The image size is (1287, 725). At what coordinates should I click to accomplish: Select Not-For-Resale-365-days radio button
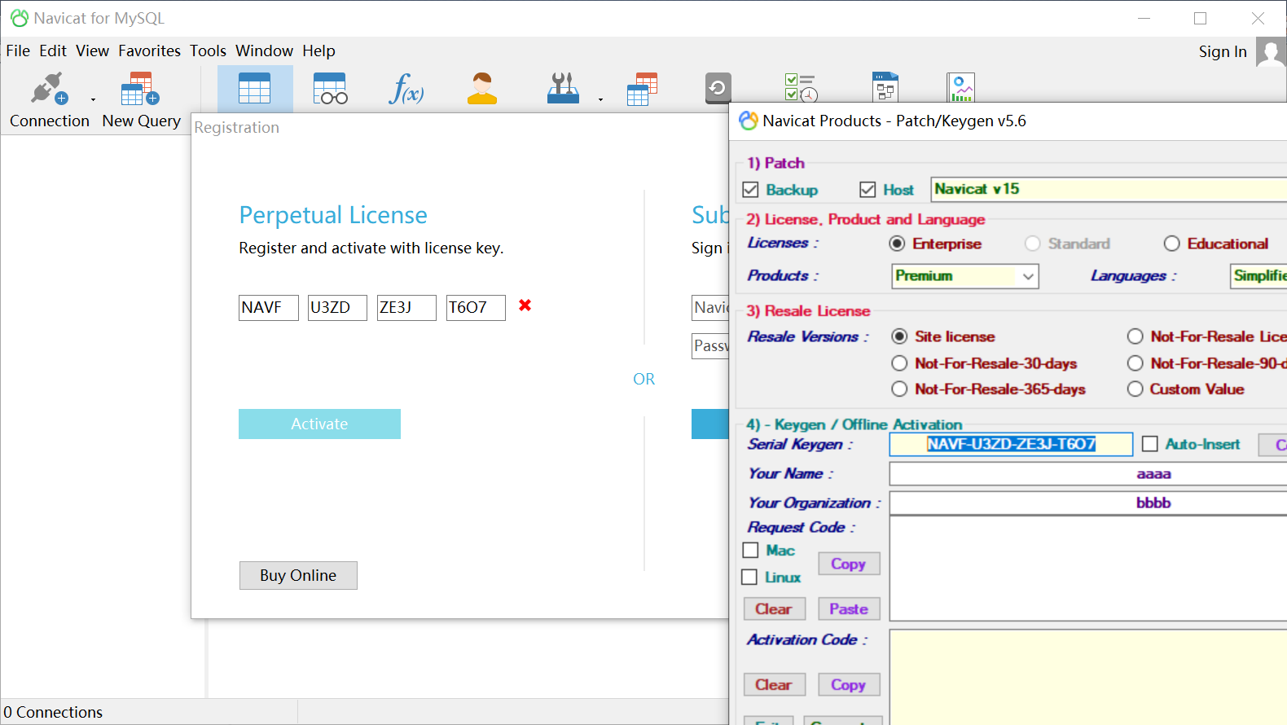(x=899, y=389)
